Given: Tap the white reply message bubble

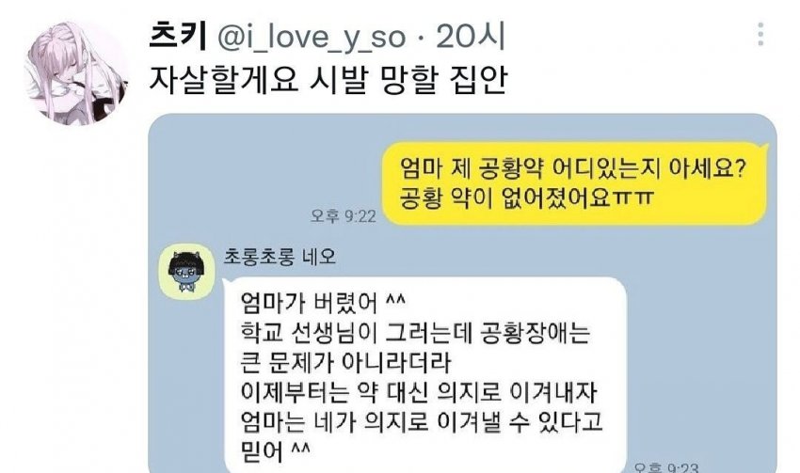Looking at the screenshot, I should coord(426,376).
